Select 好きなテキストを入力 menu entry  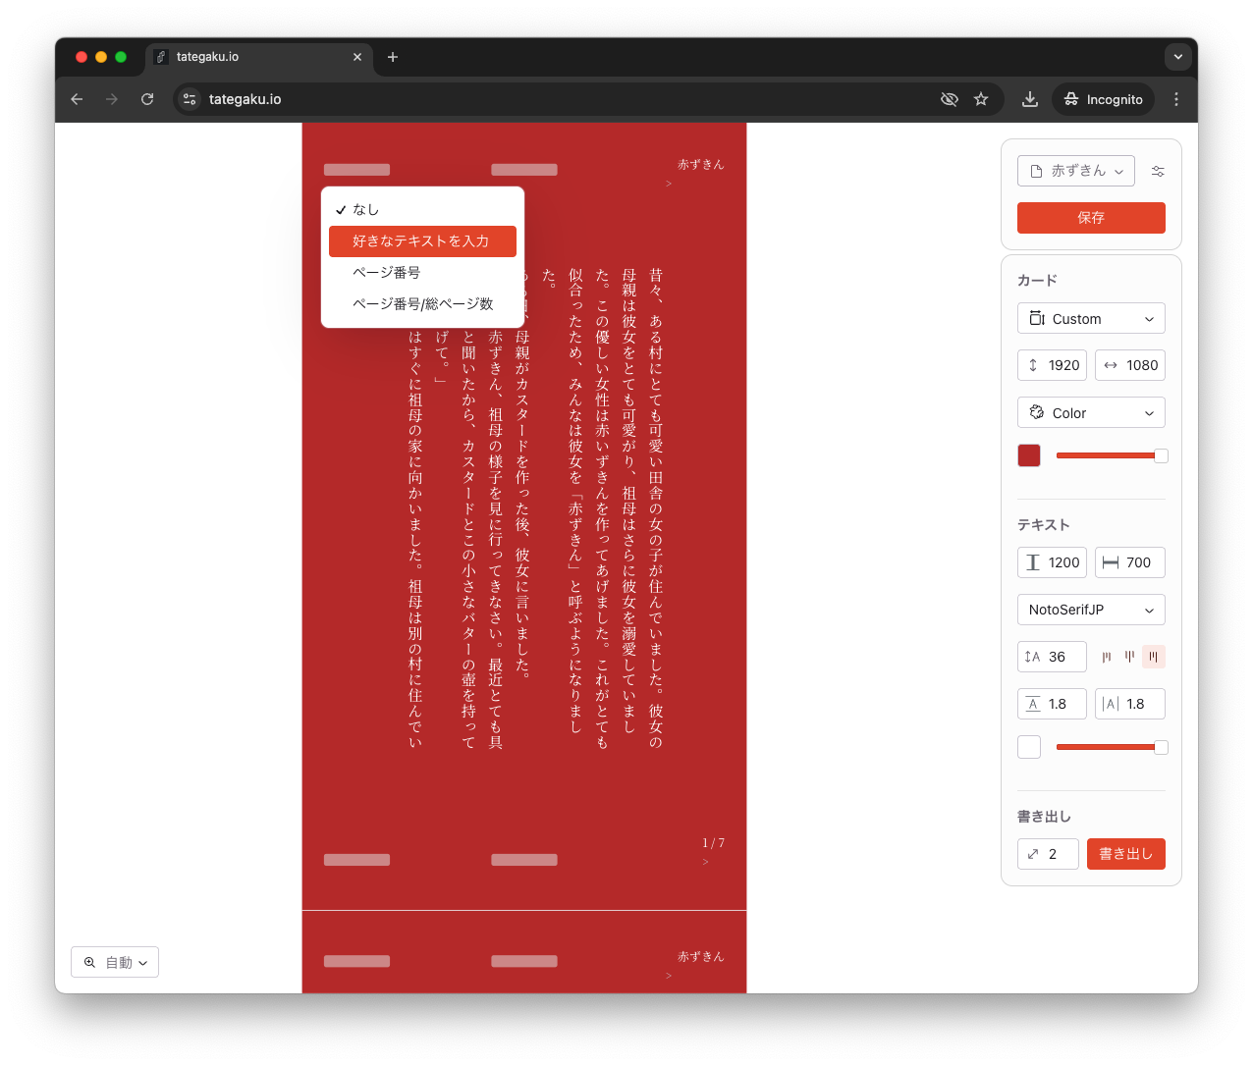point(422,240)
